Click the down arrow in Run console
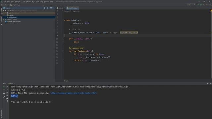212x119 pixels. point(7,90)
